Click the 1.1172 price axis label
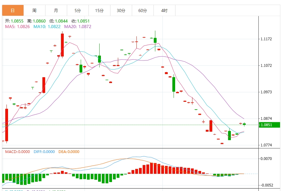The height and width of the screenshot is (191, 285). (x=266, y=39)
